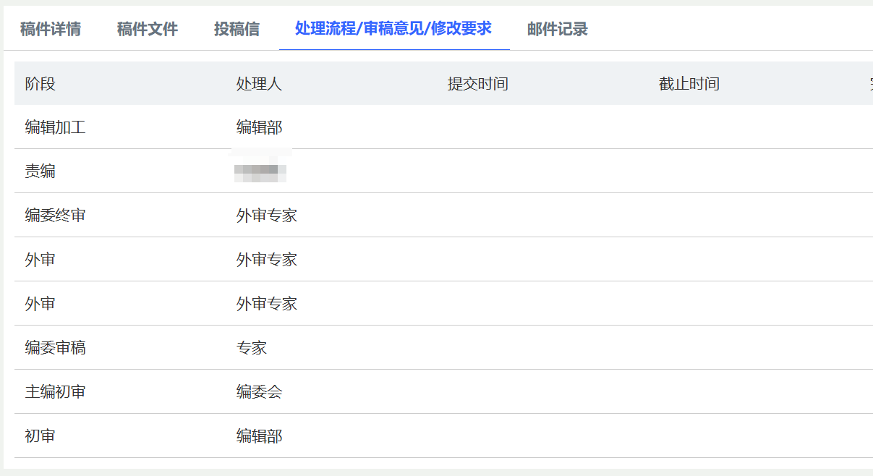The height and width of the screenshot is (476, 873).
Task: Click the 编委审稿 stage cell
Action: [56, 348]
